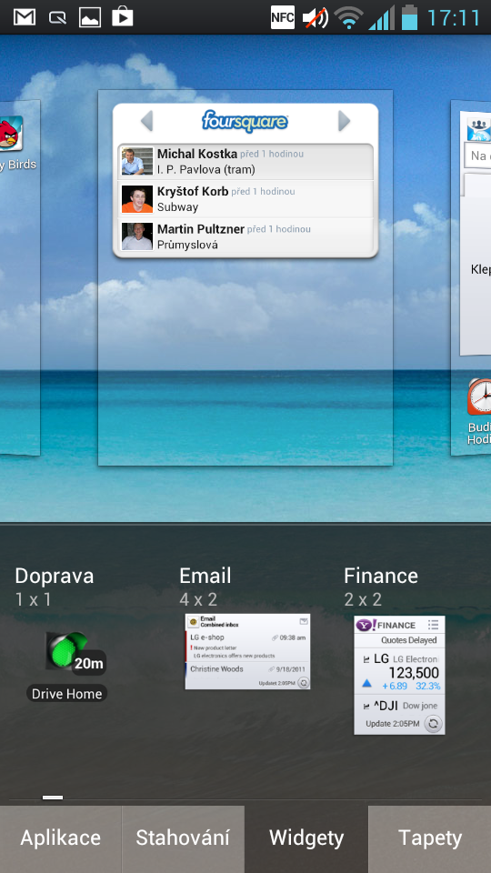Tap Kryštof Korb's profile photo
Image resolution: width=491 pixels, height=873 pixels.
click(137, 199)
